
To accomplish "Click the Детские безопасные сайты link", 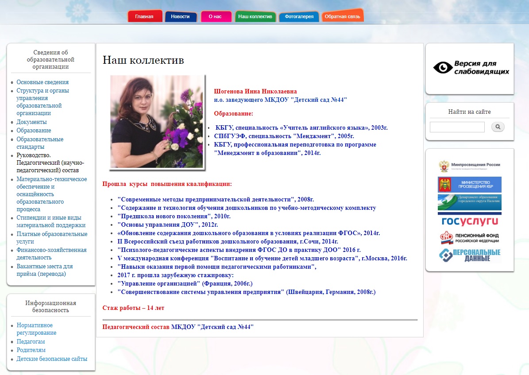I will [52, 359].
